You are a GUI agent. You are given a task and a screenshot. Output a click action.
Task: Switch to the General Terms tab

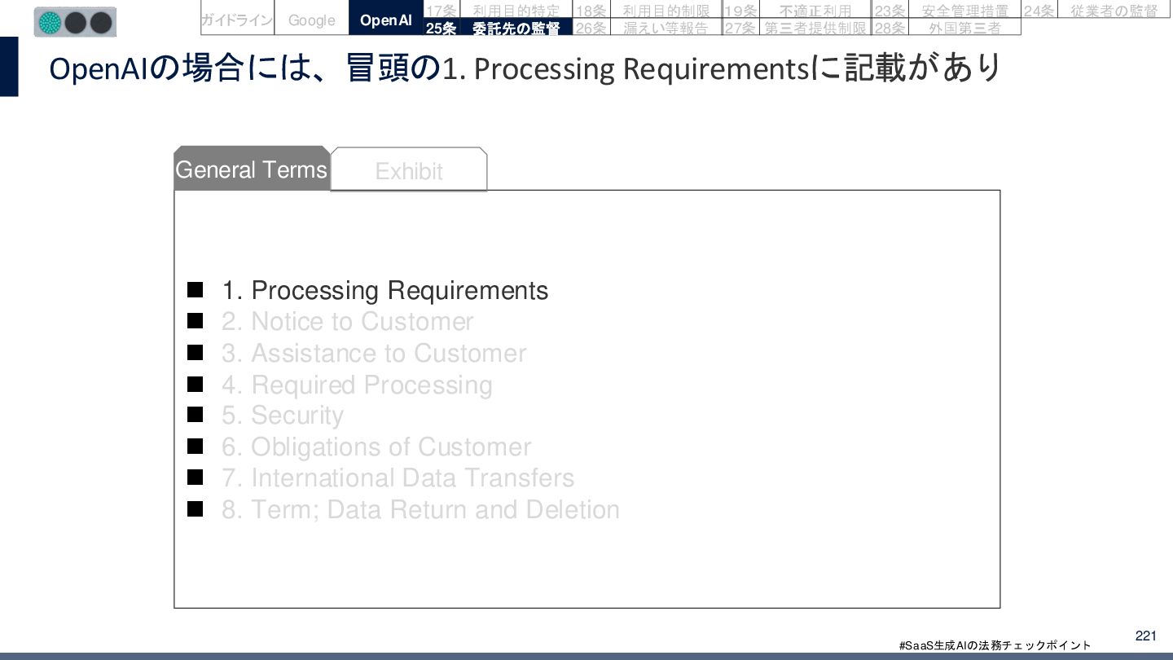(251, 169)
